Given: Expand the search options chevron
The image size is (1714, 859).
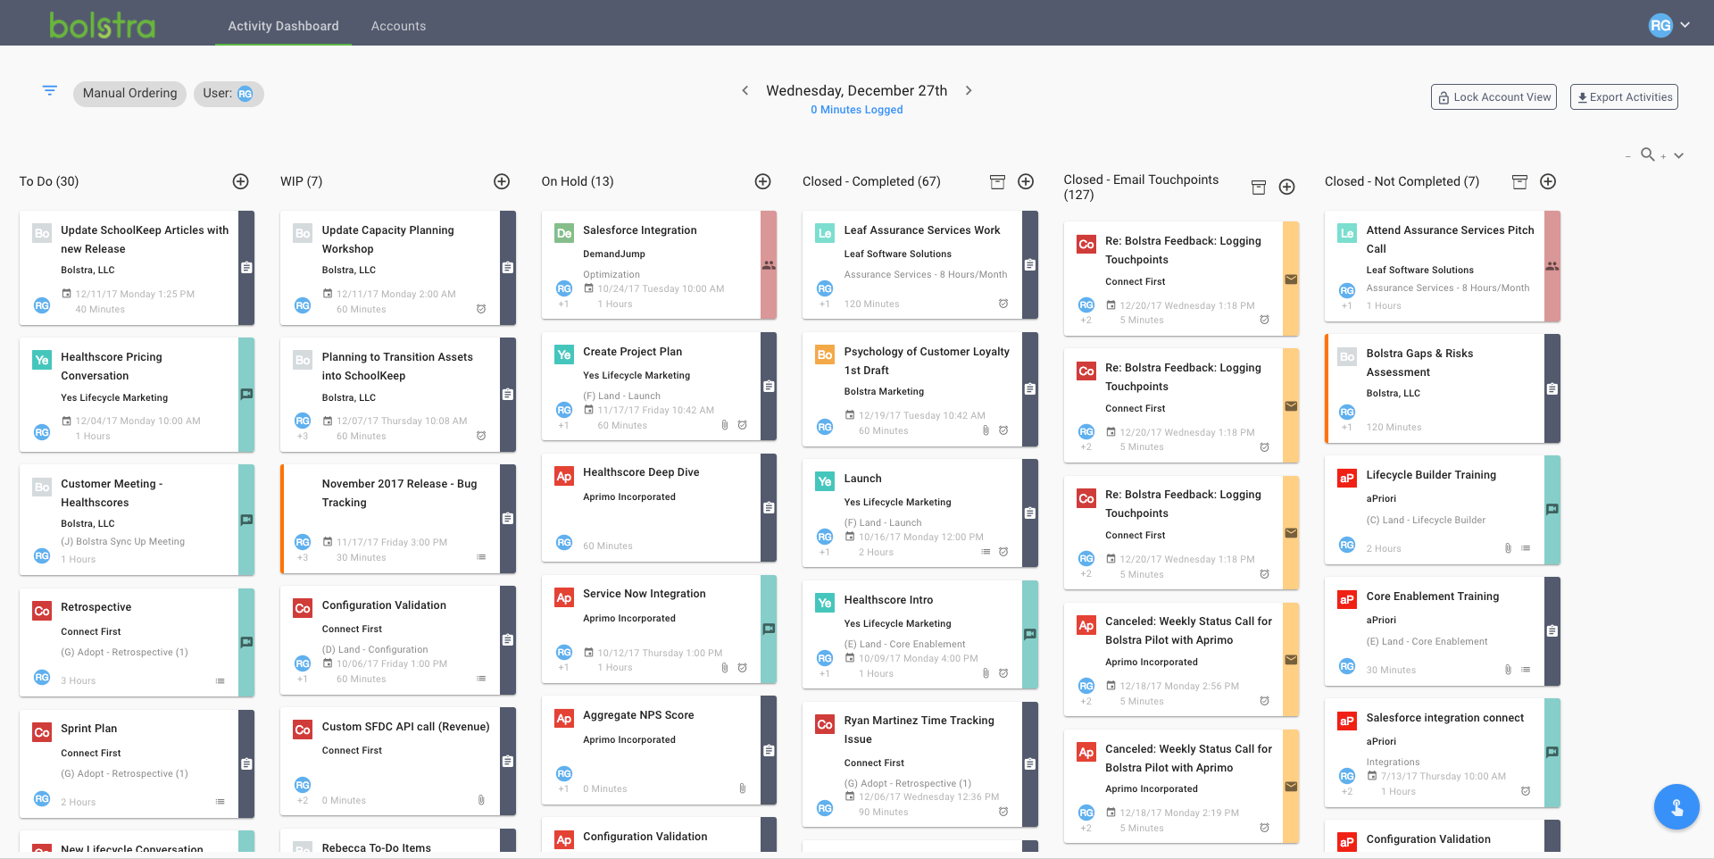Looking at the screenshot, I should click(x=1678, y=155).
